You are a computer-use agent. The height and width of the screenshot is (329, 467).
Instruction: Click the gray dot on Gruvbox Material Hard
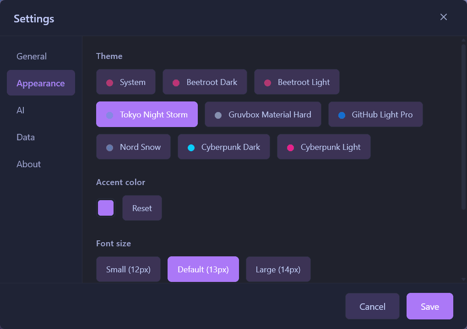click(x=217, y=115)
